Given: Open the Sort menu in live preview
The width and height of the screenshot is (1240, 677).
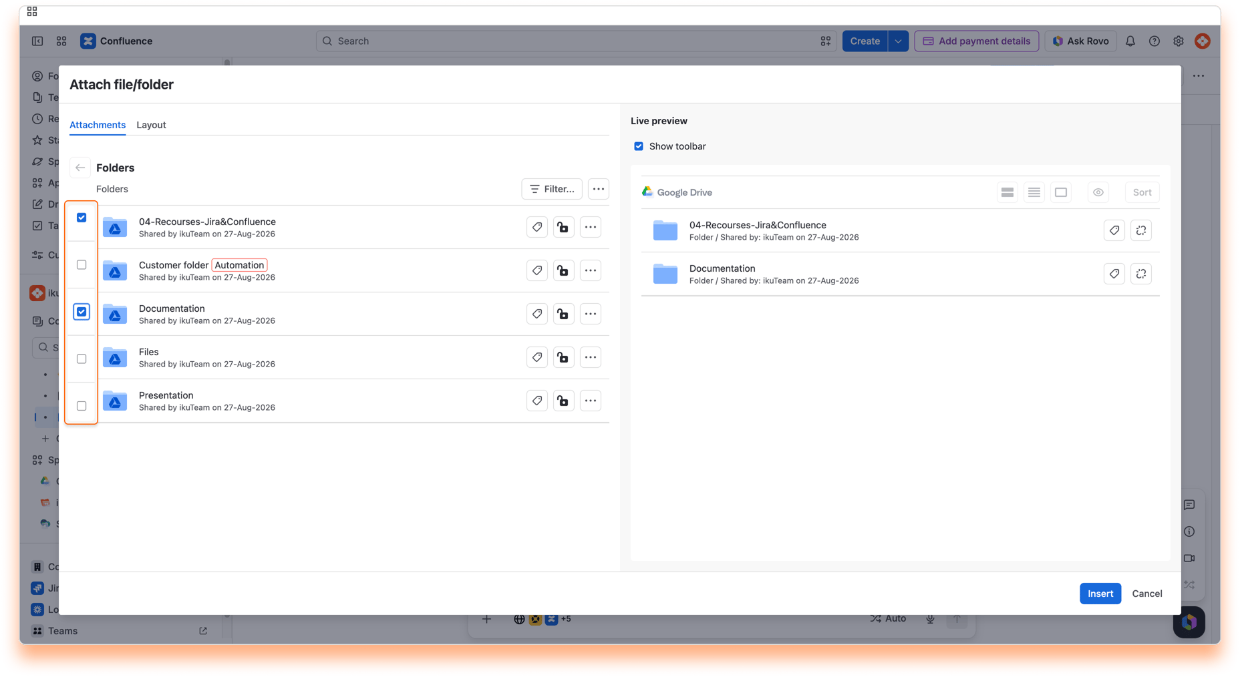Looking at the screenshot, I should pyautogui.click(x=1142, y=192).
